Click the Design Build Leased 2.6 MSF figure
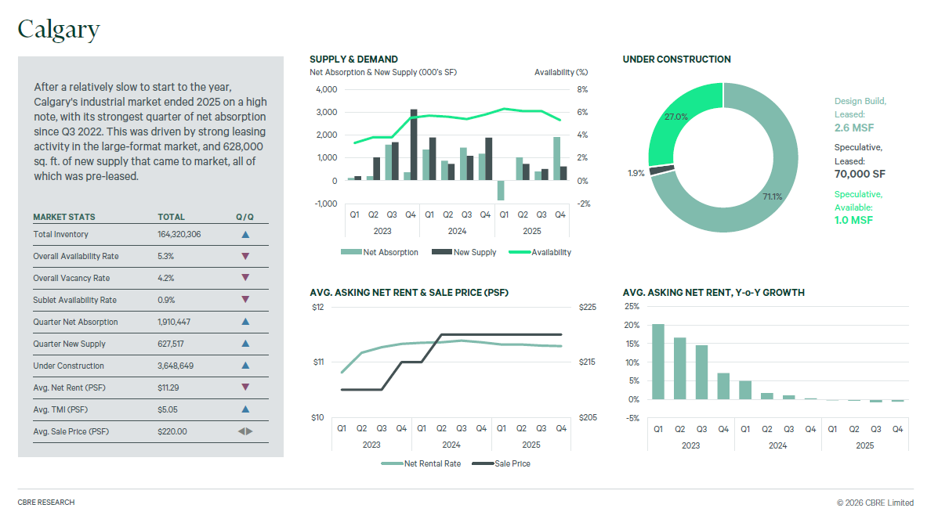This screenshot has width=938, height=519. pyautogui.click(x=854, y=128)
